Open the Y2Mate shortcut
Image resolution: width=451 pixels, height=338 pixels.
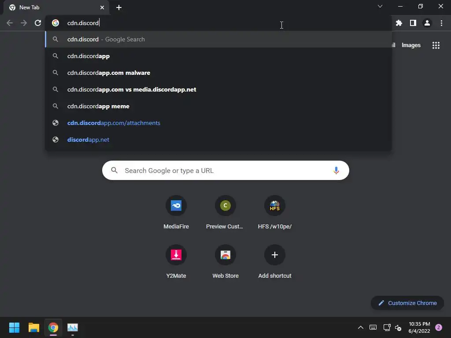pyautogui.click(x=176, y=261)
